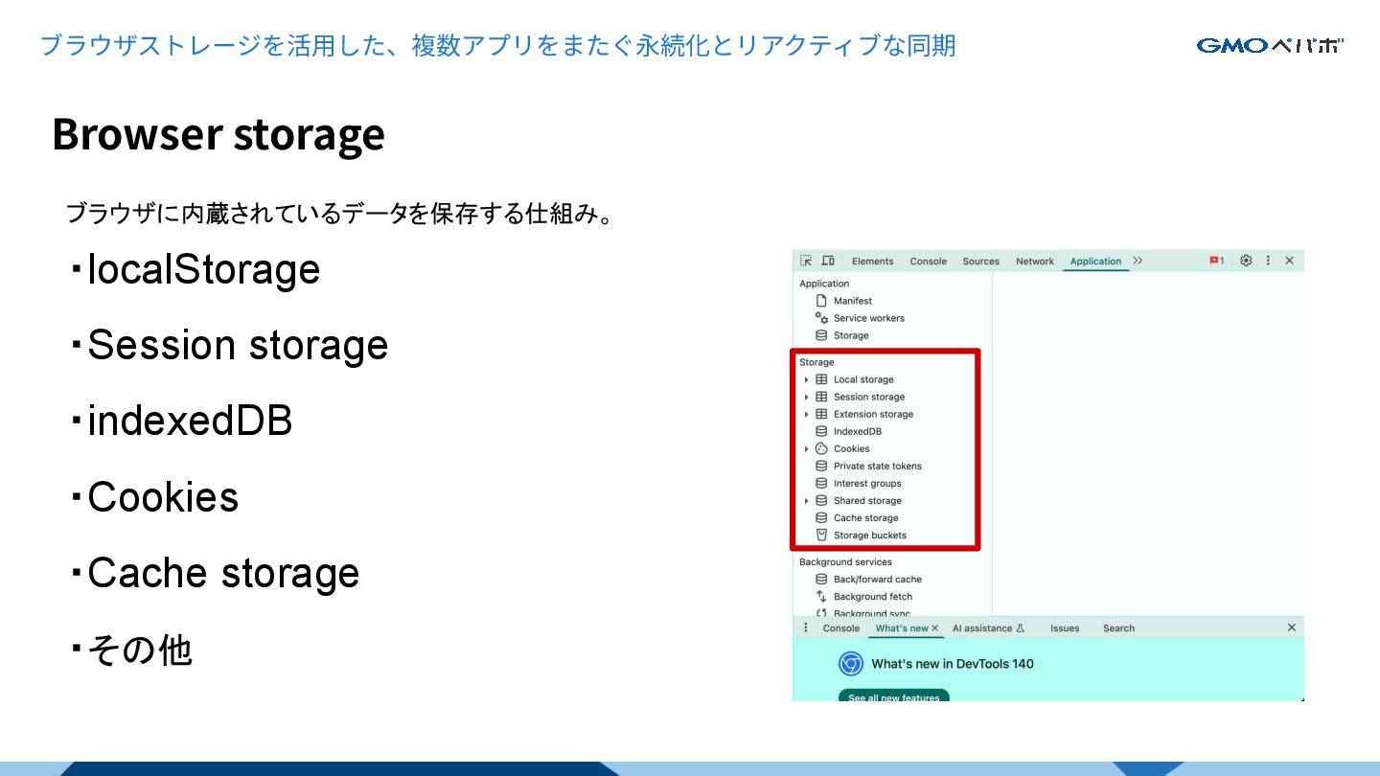Switch to the top Console tab
The width and height of the screenshot is (1380, 776).
coord(928,261)
